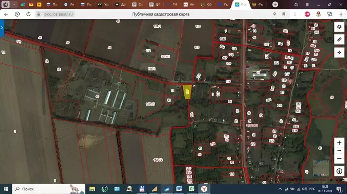Bookmark this page
This screenshot has height=194, width=347.
[284, 14]
